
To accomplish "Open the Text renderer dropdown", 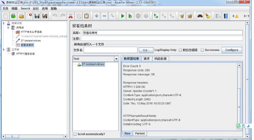I will [x=116, y=59].
